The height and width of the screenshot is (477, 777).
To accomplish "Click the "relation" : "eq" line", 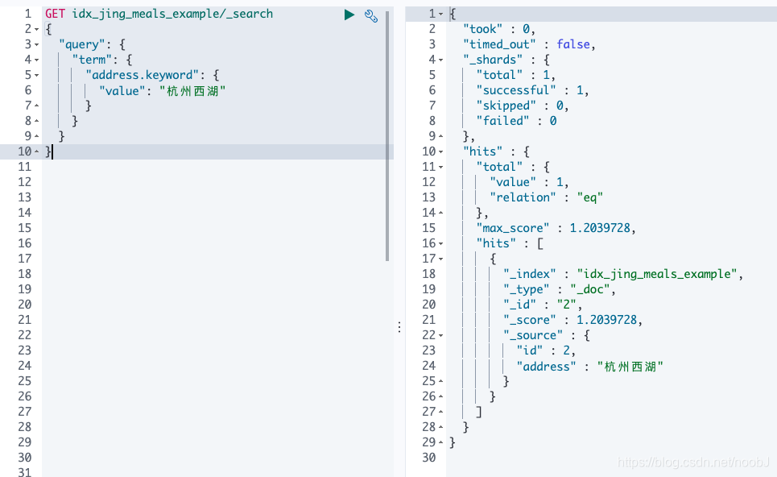I will (546, 198).
